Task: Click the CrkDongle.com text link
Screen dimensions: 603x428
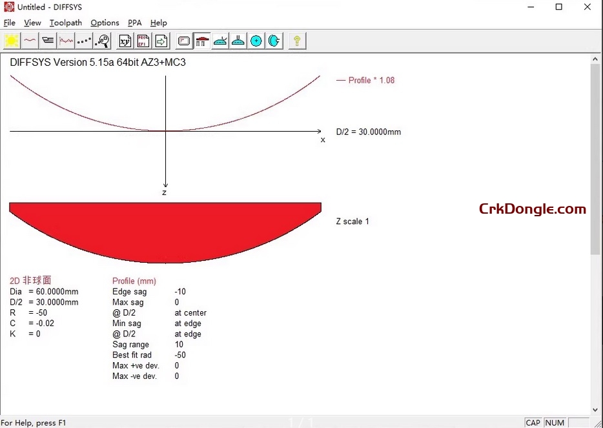Action: click(x=532, y=209)
